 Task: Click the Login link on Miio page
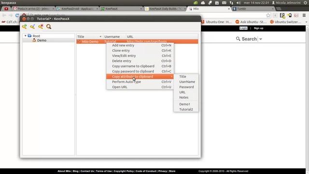[x=243, y=28]
